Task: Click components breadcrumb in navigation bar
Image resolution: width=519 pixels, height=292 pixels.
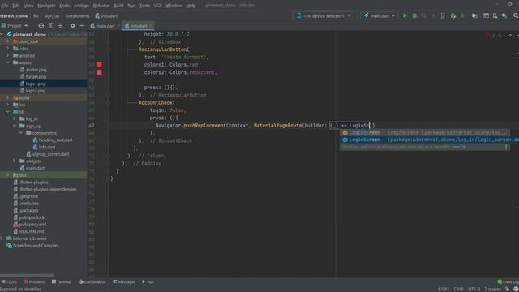Action: pyautogui.click(x=77, y=15)
